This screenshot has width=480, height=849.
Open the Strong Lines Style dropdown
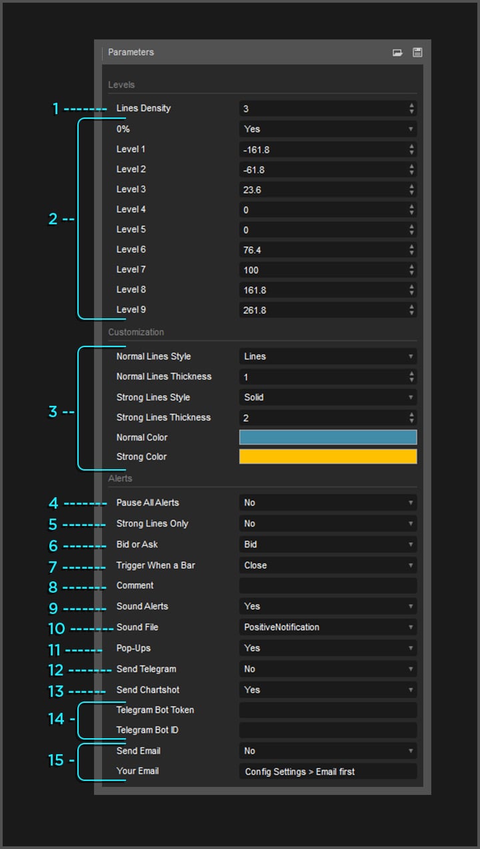(x=328, y=397)
